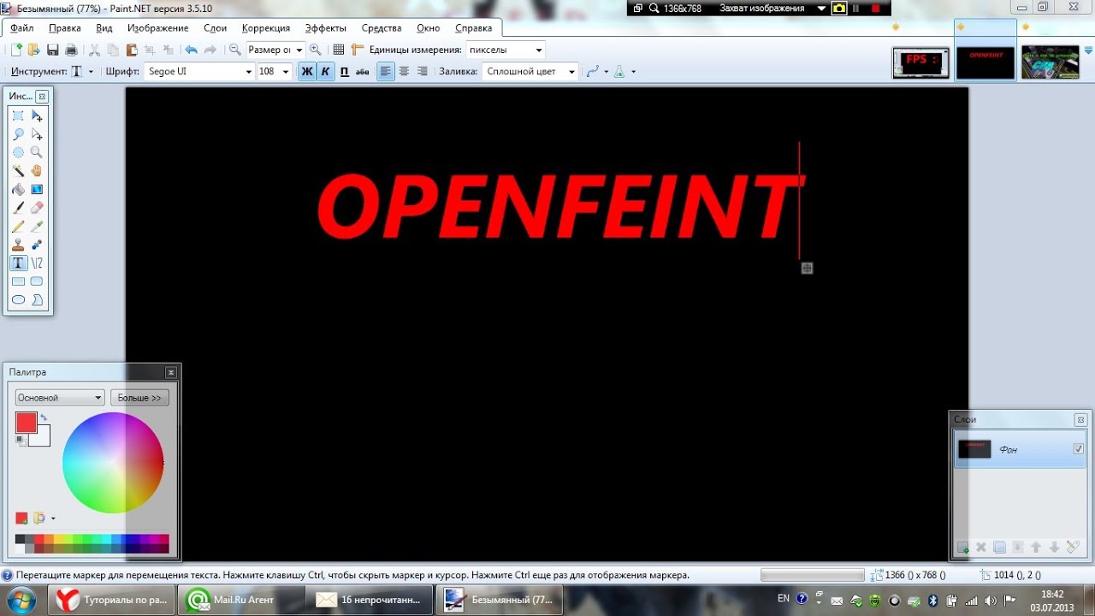Open the zoom level dropdown
Viewport: 1095px width, 616px height.
coord(299,50)
